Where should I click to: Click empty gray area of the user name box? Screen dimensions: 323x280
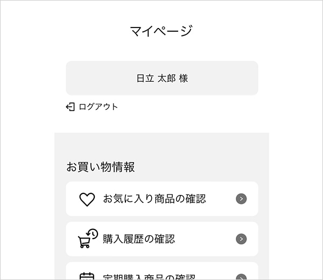click(97, 78)
